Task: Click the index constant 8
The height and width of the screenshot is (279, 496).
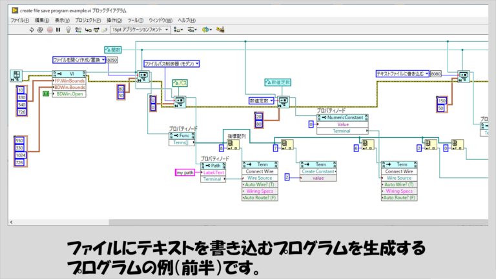Action: click(x=222, y=148)
